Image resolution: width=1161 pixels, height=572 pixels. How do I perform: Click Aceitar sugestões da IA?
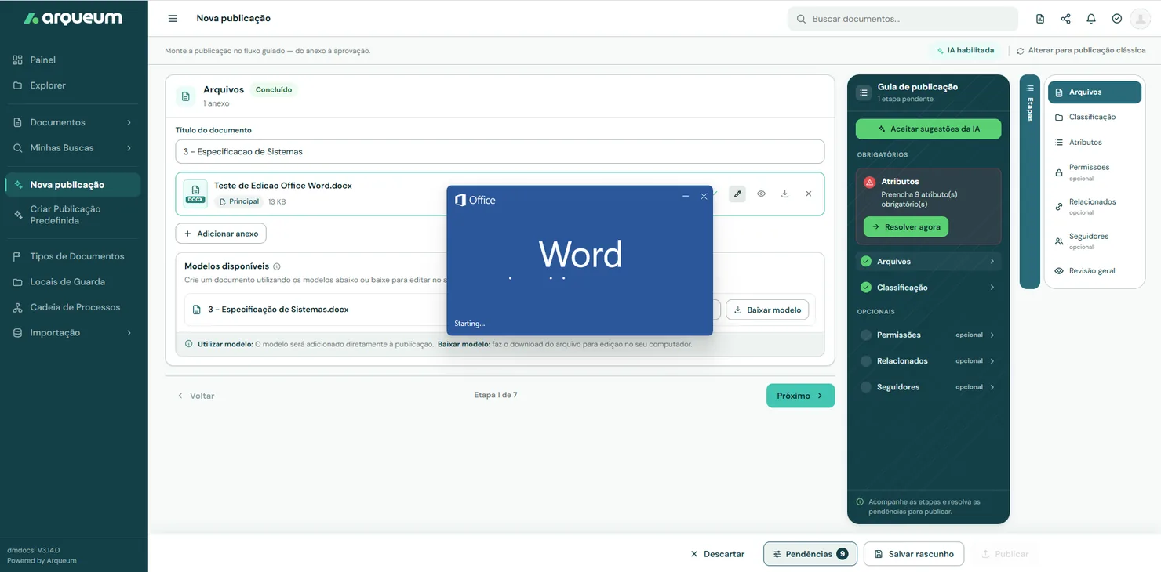click(x=928, y=129)
